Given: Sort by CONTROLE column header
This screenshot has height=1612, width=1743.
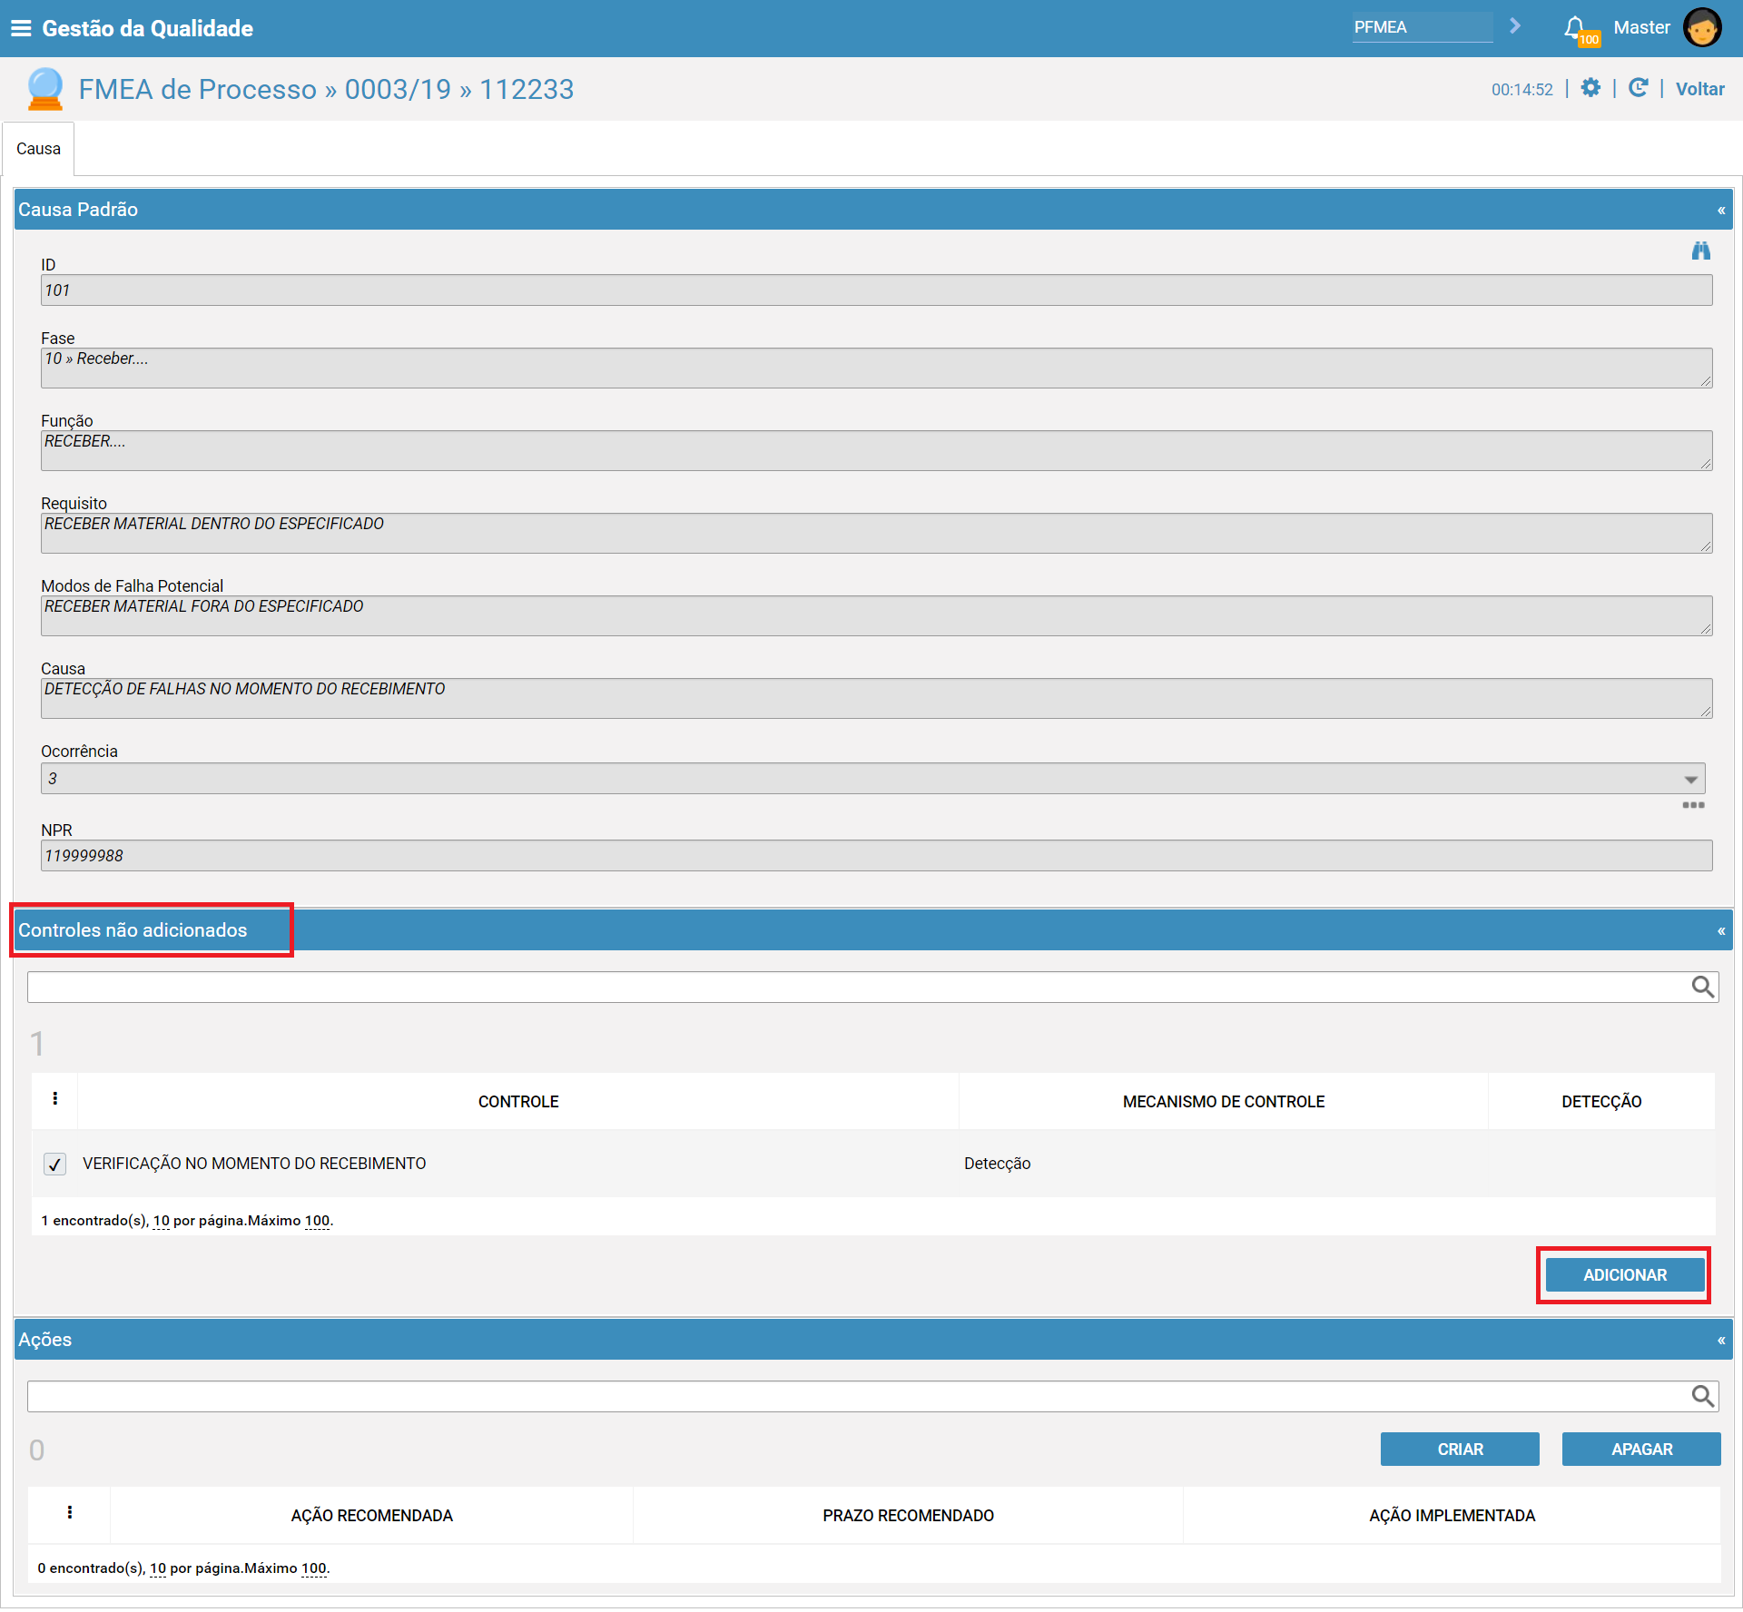Looking at the screenshot, I should (x=518, y=1102).
